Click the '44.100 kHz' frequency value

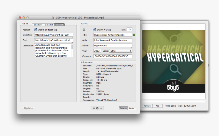click(102, 80)
